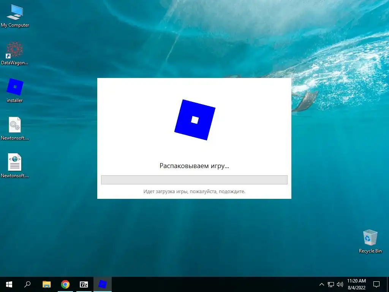Select the Recycle Bin icon
389x292 pixels.
370,241
